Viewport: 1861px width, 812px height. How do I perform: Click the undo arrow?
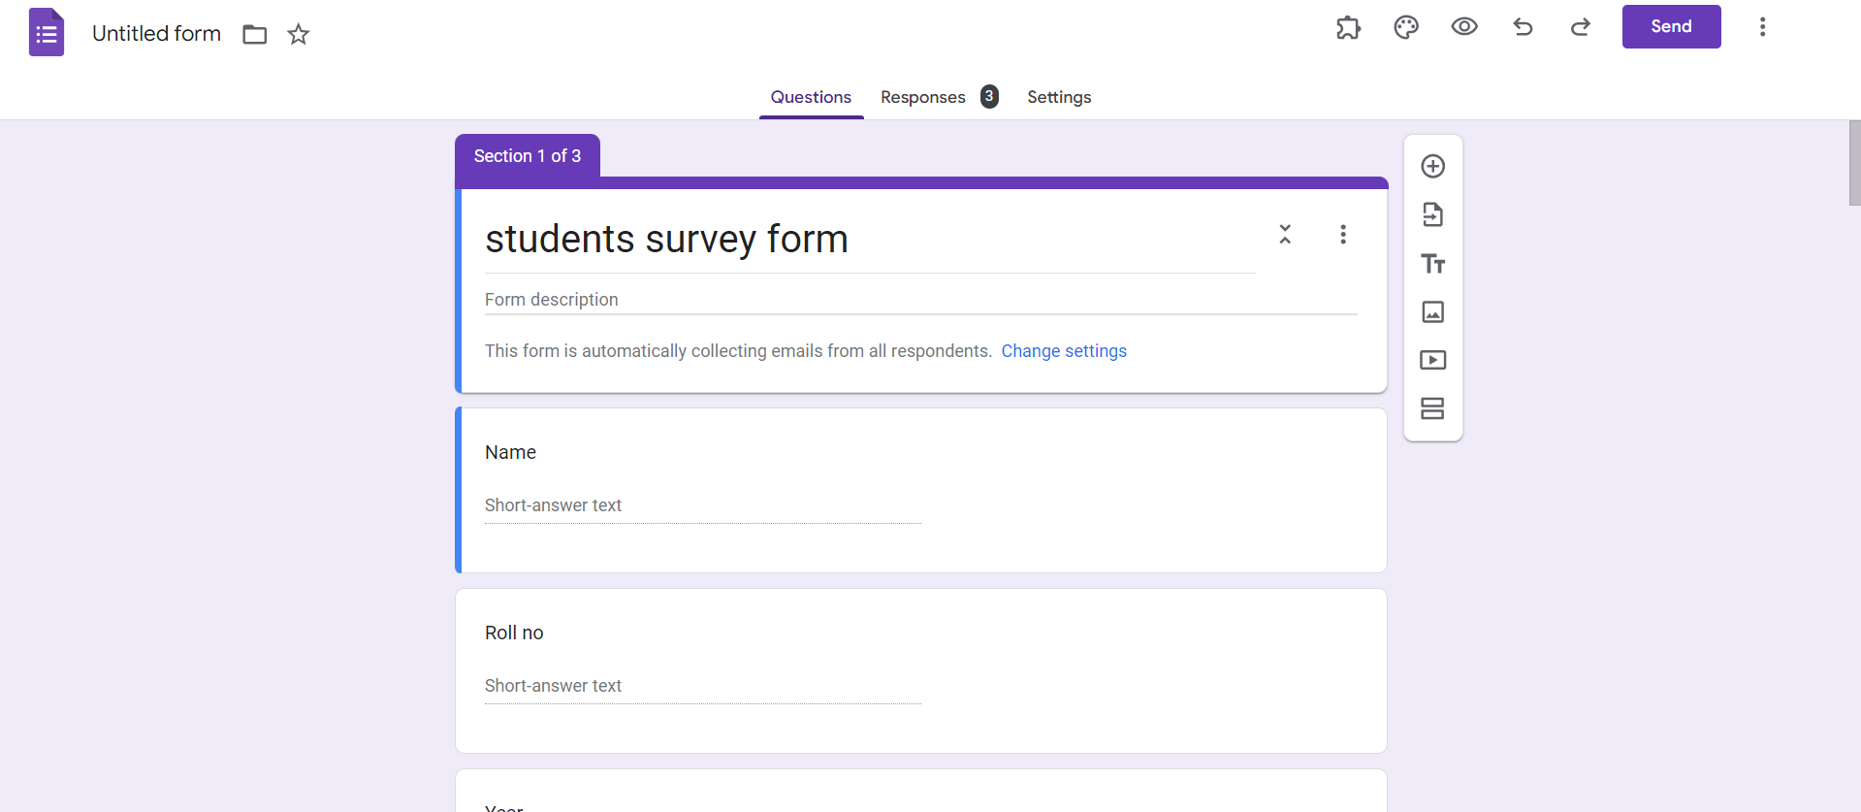pyautogui.click(x=1523, y=27)
